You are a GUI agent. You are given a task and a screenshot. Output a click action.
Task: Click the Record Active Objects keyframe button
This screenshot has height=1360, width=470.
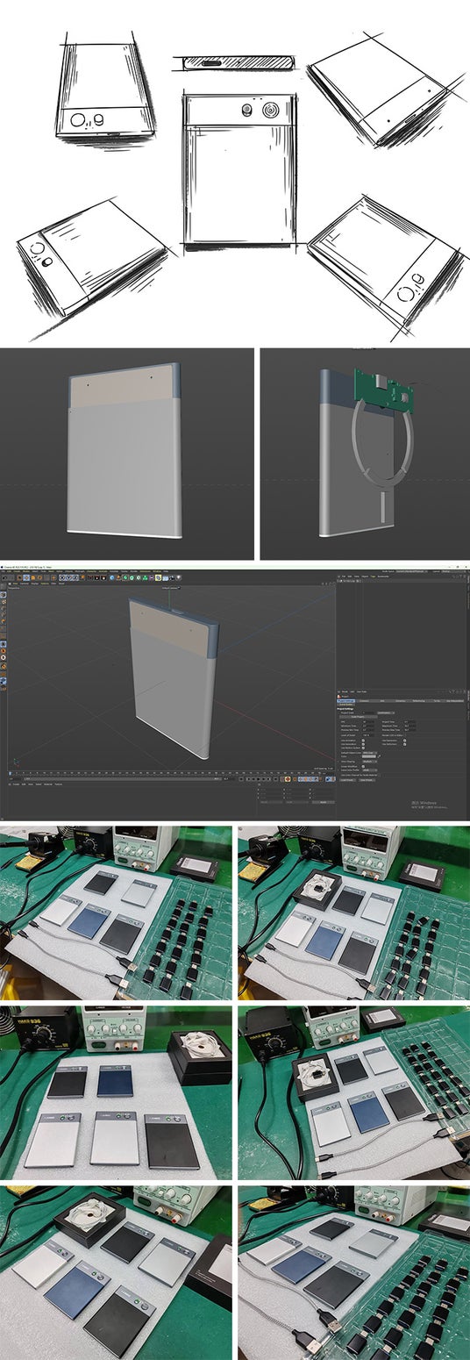[x=288, y=778]
